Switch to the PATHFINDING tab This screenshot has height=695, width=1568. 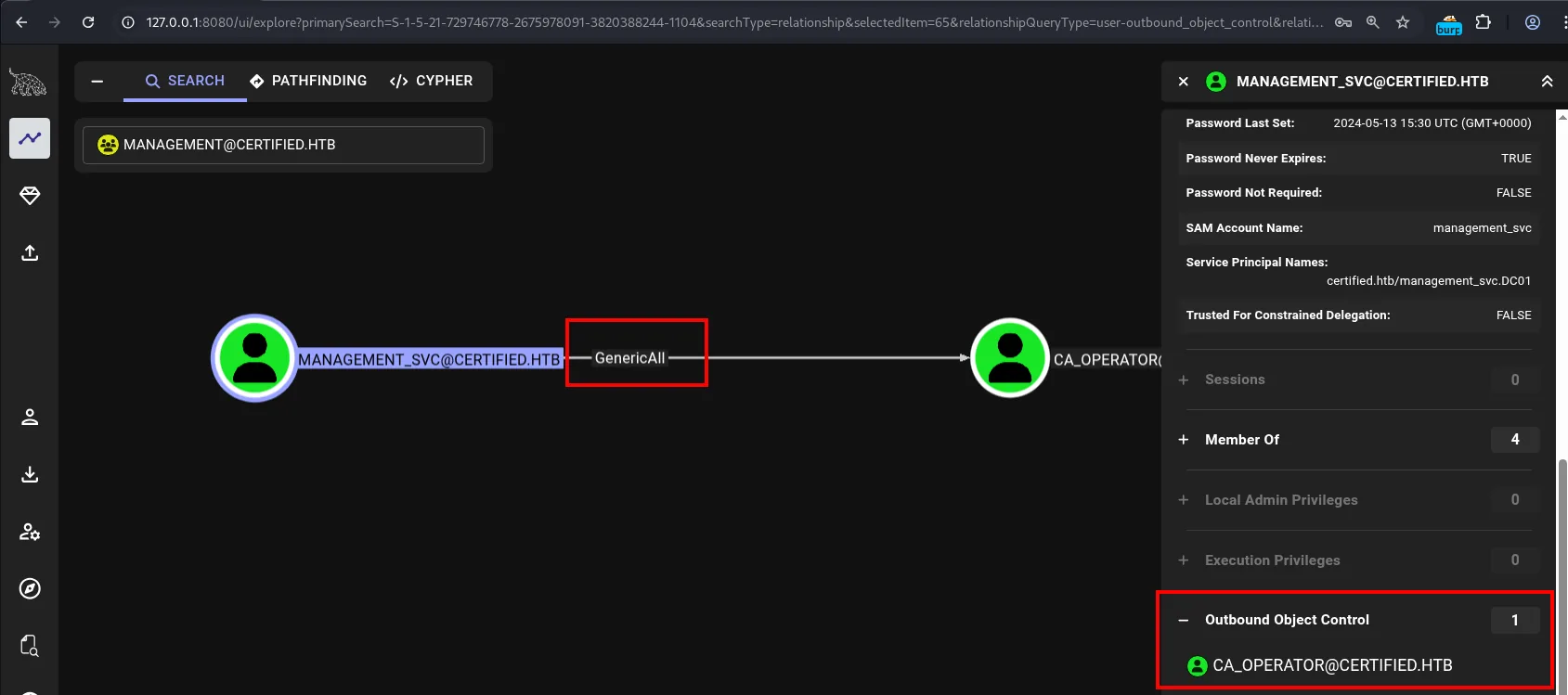click(308, 81)
